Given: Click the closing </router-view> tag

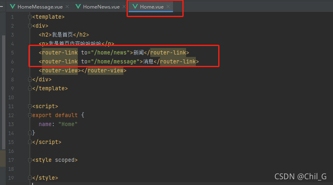Looking at the screenshot, I should click(104, 70).
